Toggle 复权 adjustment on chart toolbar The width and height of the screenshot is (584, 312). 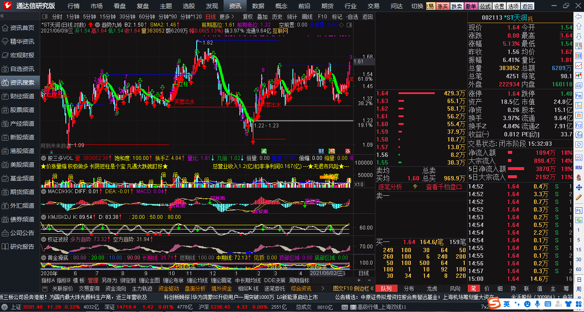tap(248, 17)
